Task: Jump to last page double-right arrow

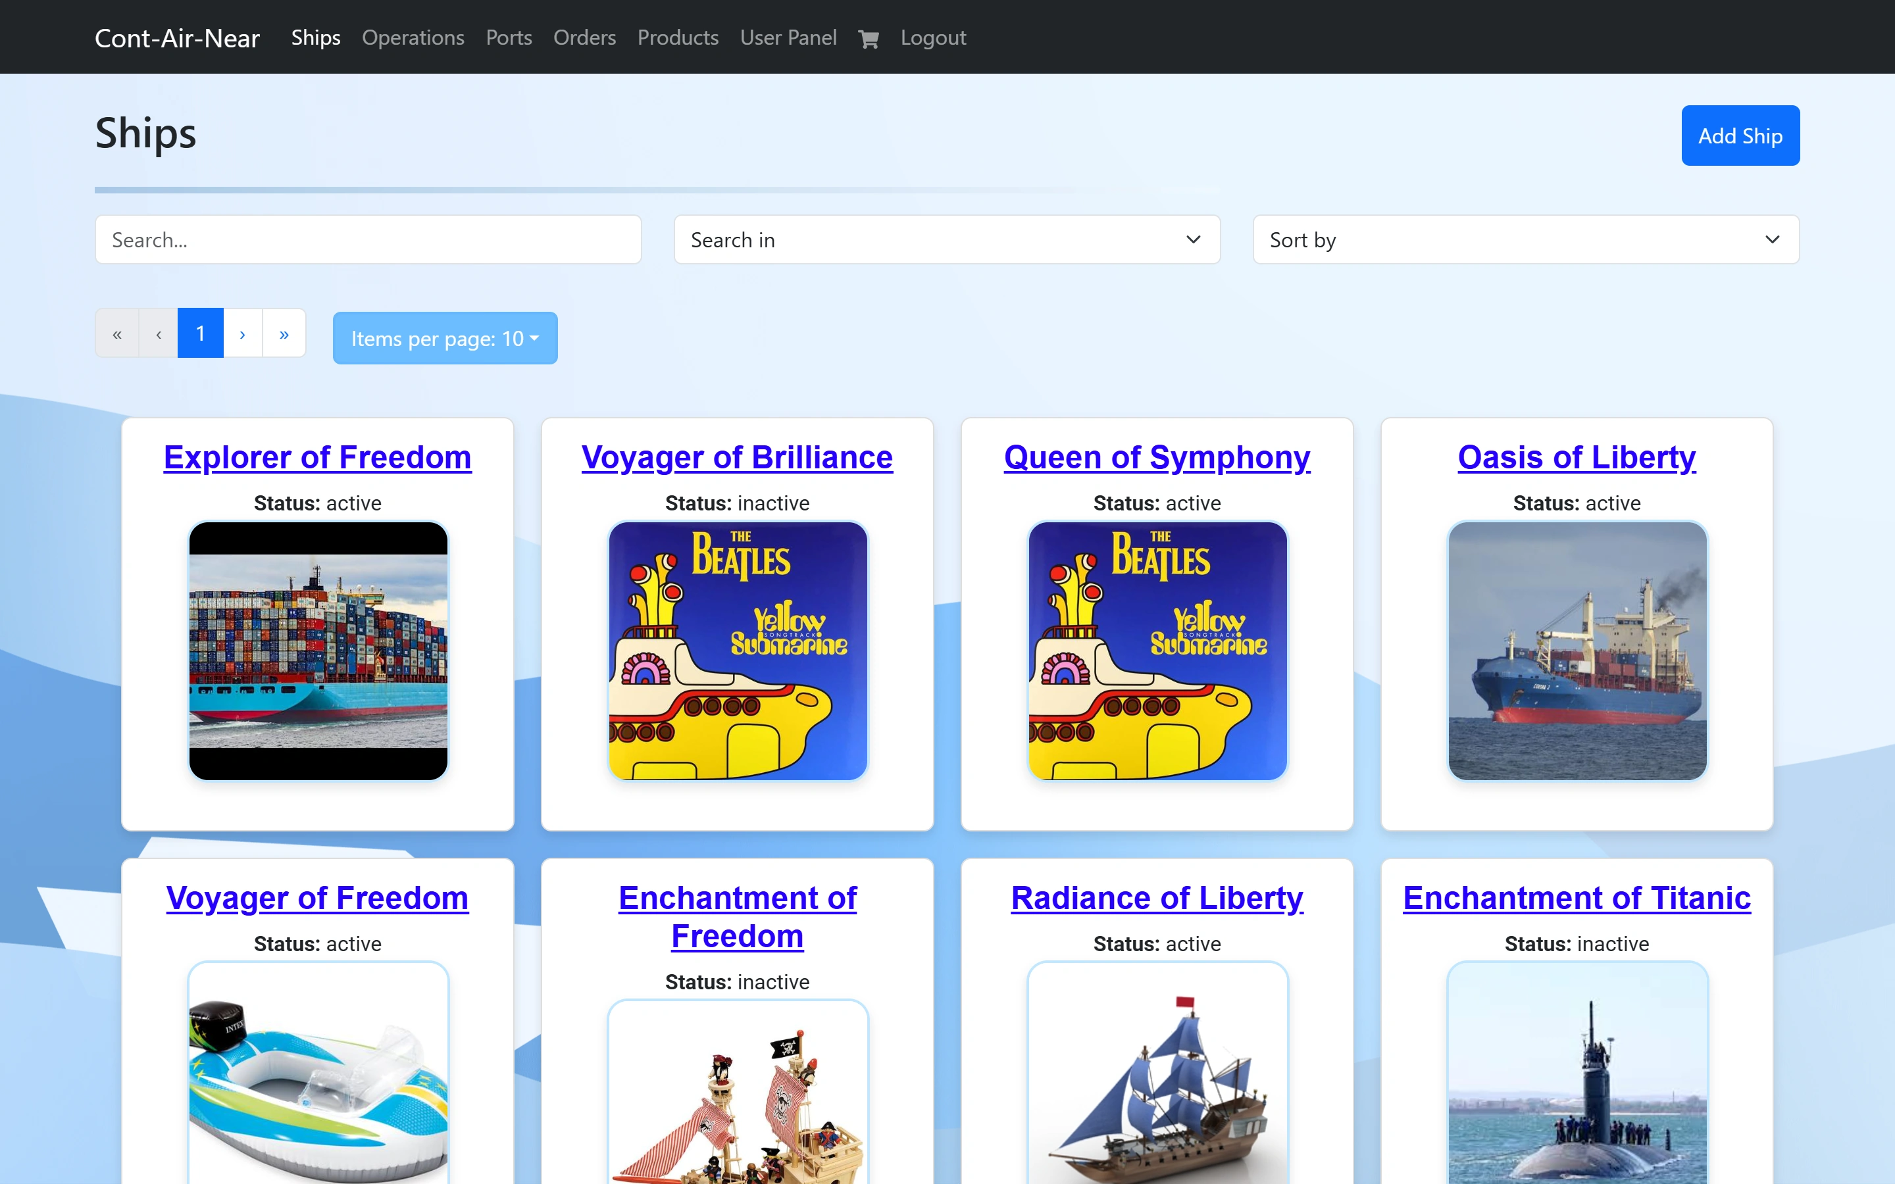Action: pos(284,333)
